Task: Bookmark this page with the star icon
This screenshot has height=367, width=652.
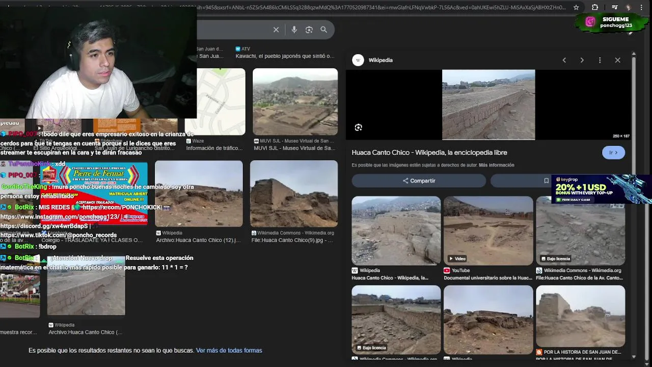Action: [x=576, y=8]
